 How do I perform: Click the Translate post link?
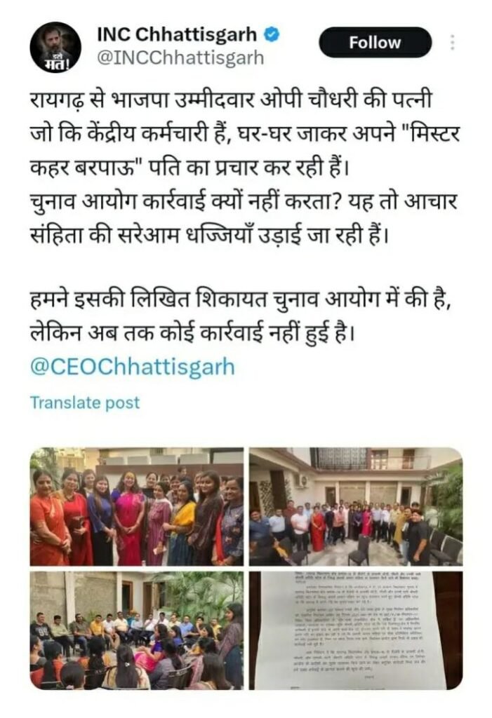(85, 402)
